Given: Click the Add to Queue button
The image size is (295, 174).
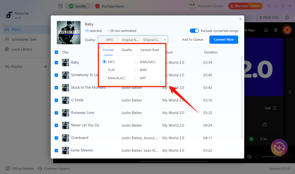Looking at the screenshot, I should tap(192, 39).
